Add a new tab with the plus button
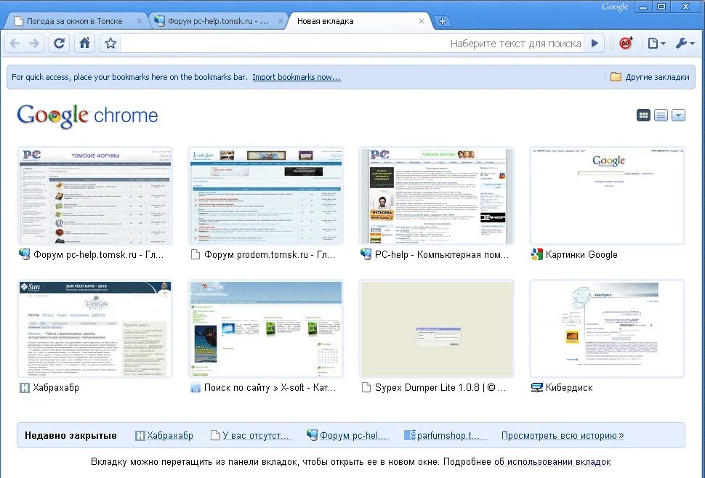 443,21
